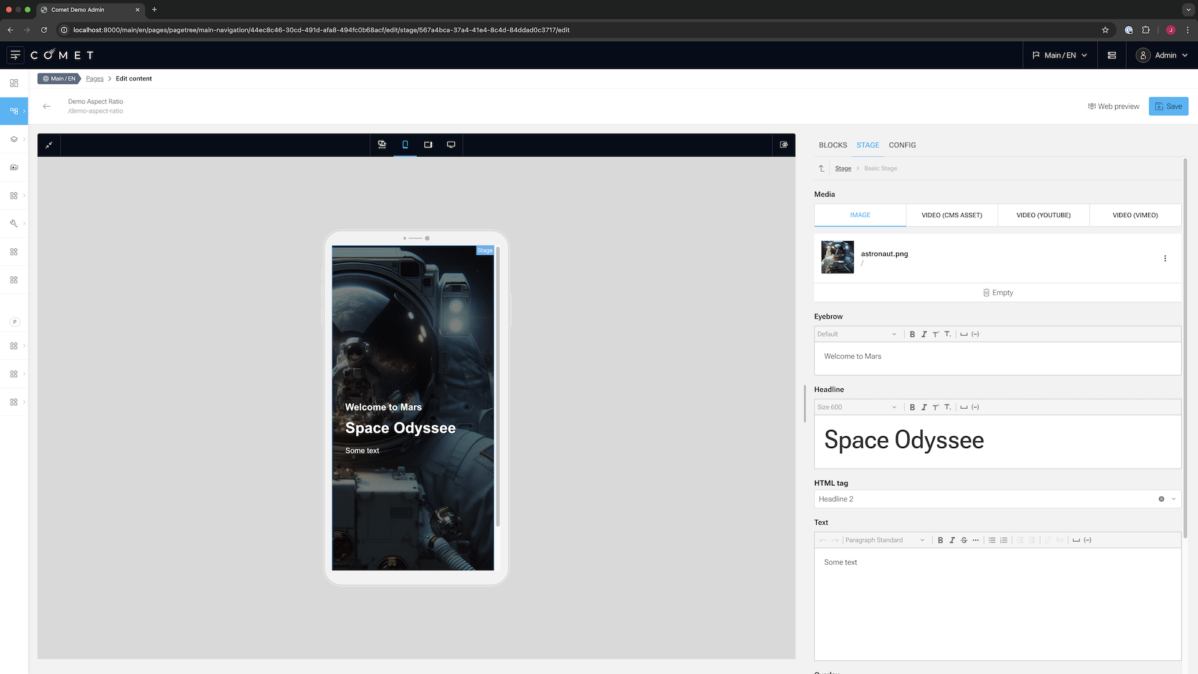The width and height of the screenshot is (1198, 674).
Task: Toggle the mobile phone preview mode
Action: point(405,145)
